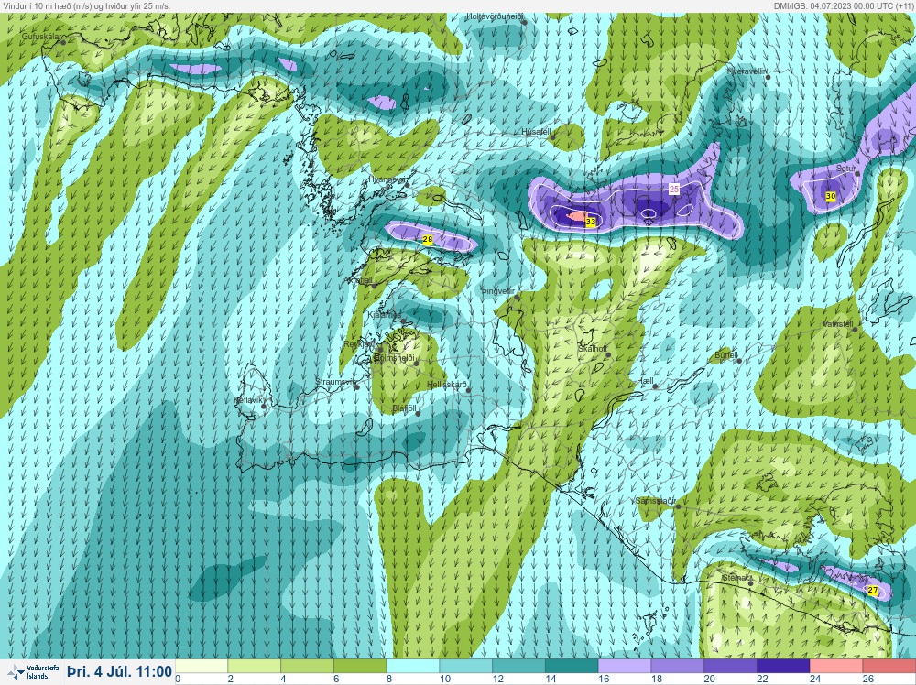The width and height of the screenshot is (916, 685).
Task: Click the white 25 contour label
Action: point(674,190)
